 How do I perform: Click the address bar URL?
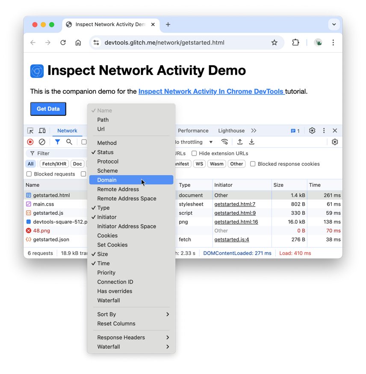[x=164, y=43]
